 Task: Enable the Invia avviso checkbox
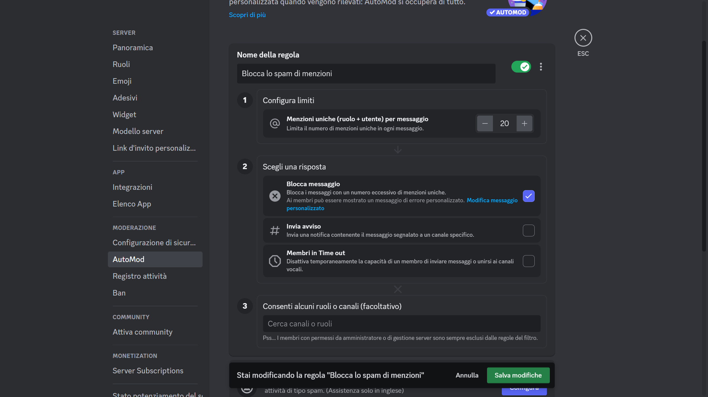click(x=528, y=230)
